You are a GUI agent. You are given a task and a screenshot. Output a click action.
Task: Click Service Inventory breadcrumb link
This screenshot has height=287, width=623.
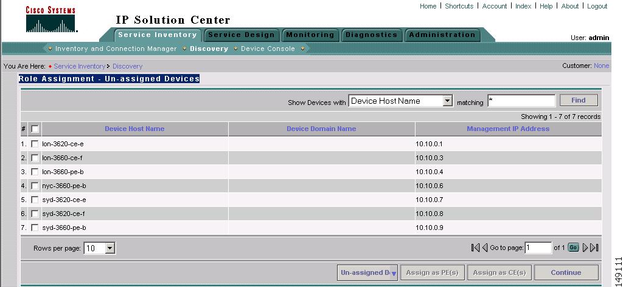[x=80, y=66]
